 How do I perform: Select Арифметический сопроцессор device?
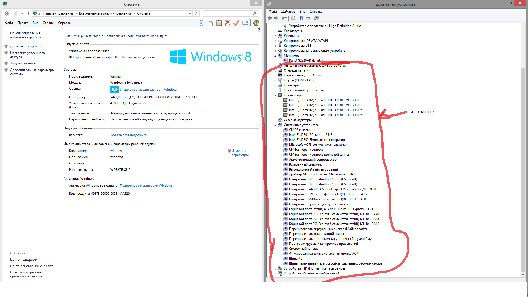pyautogui.click(x=313, y=159)
